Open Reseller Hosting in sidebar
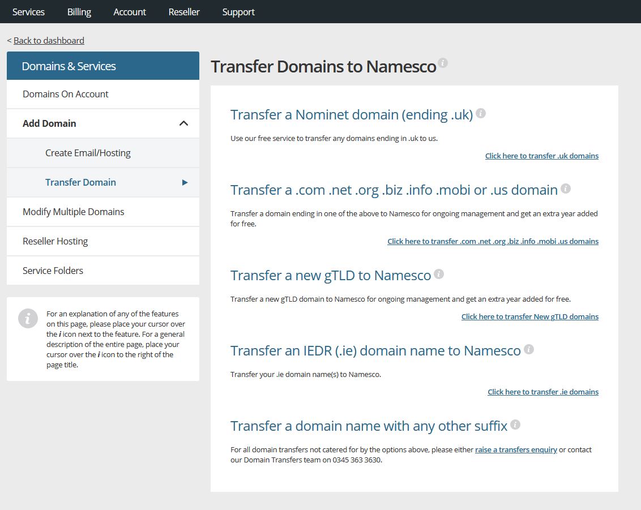 (x=103, y=241)
